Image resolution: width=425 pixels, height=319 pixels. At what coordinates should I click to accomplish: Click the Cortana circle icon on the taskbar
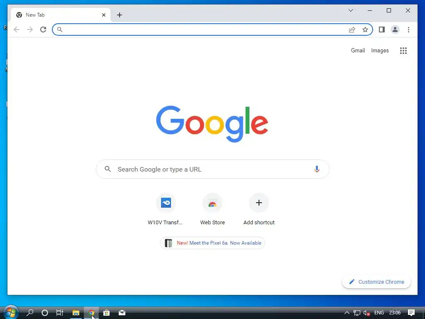pyautogui.click(x=45, y=313)
